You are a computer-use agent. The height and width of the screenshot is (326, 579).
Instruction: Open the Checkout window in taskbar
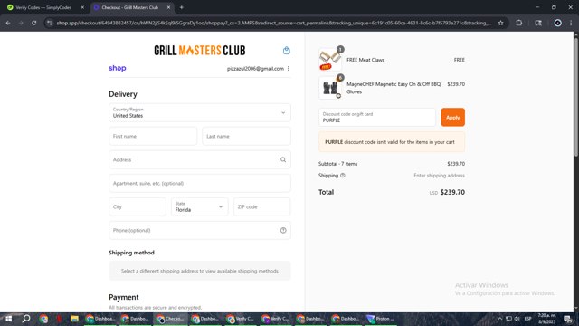tap(170, 319)
